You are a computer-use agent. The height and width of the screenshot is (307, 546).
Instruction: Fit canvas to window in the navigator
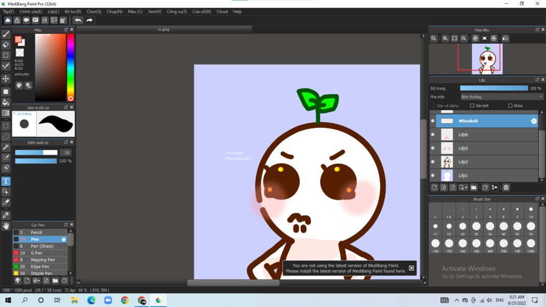pyautogui.click(x=454, y=38)
